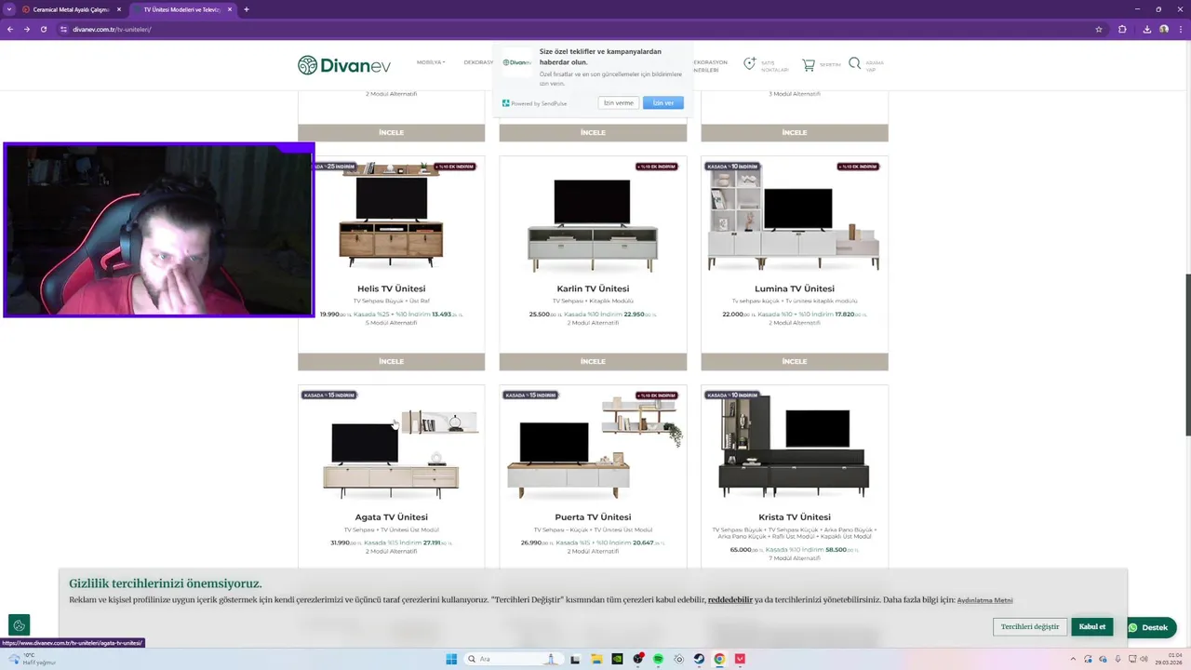Click the taskbar Ara search box

[515, 659]
